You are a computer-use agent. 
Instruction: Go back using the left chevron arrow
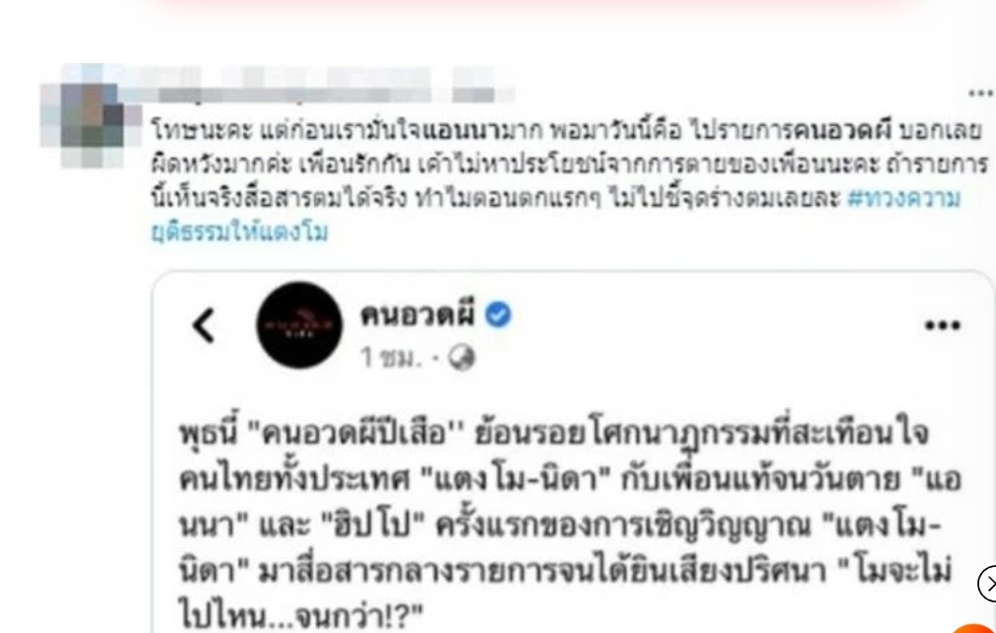(x=204, y=326)
